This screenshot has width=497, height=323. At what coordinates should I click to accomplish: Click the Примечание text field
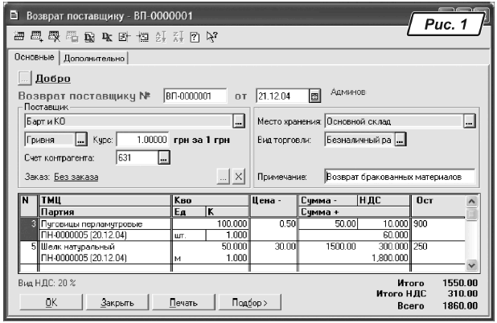(x=399, y=175)
